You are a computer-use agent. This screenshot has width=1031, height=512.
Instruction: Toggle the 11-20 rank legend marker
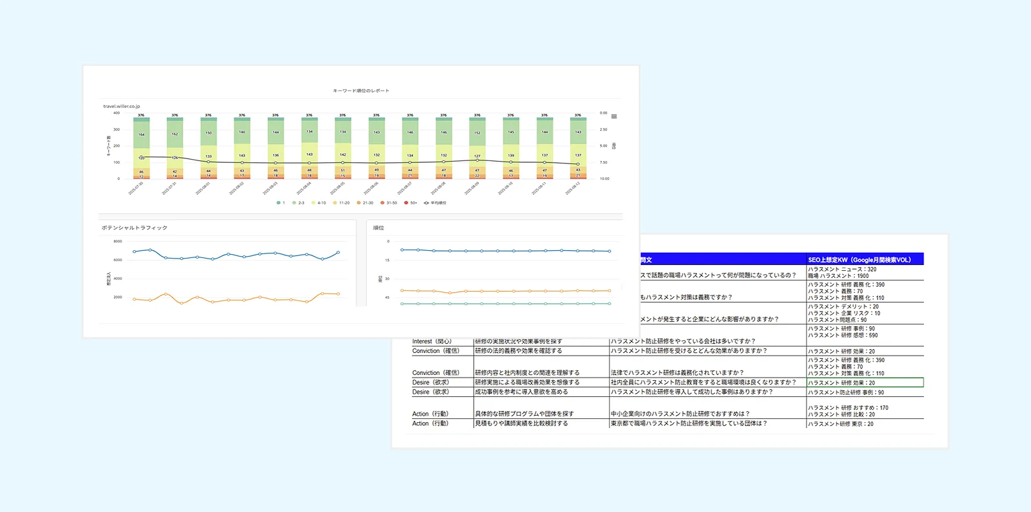click(335, 203)
